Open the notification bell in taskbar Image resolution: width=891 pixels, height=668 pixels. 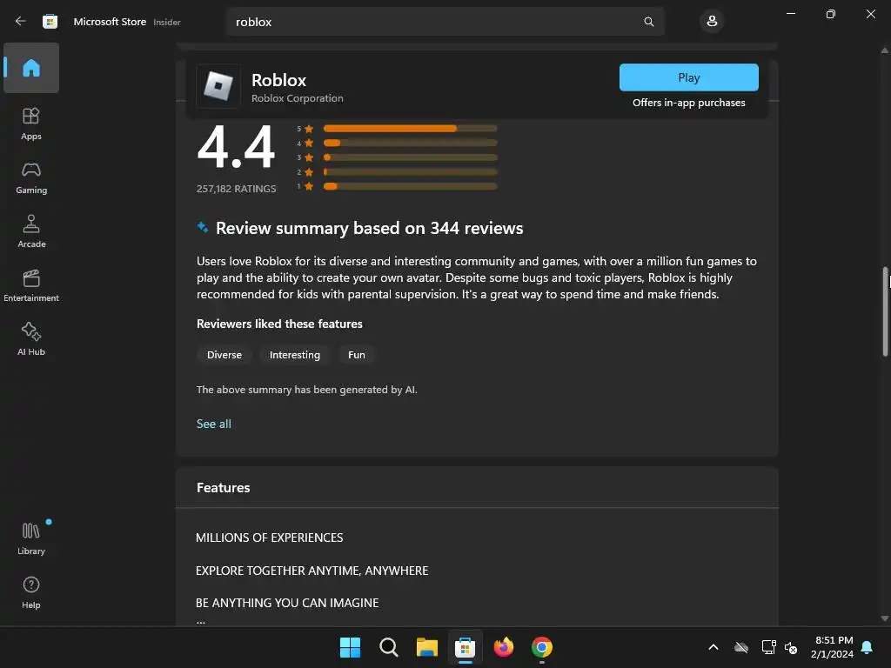point(868,647)
